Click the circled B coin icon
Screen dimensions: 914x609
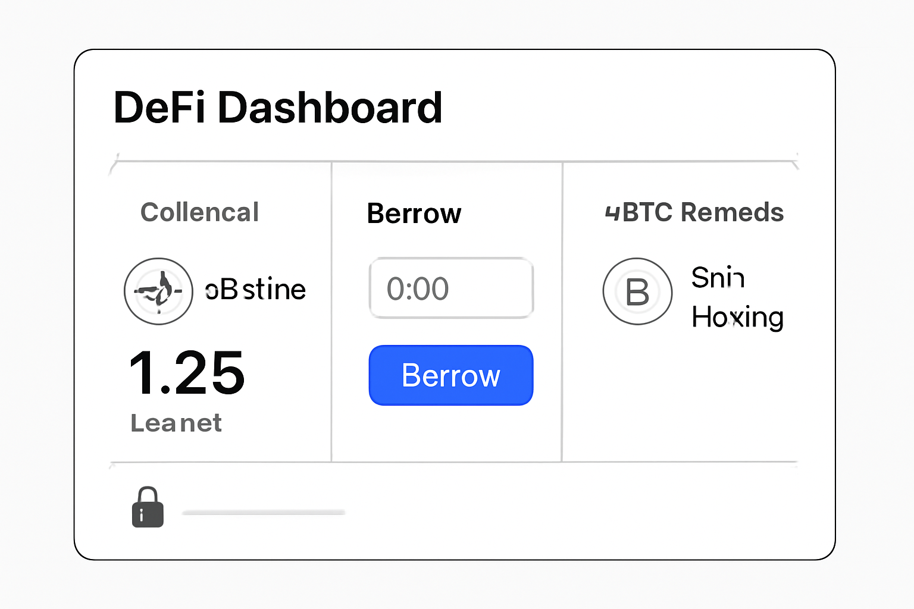coord(637,291)
